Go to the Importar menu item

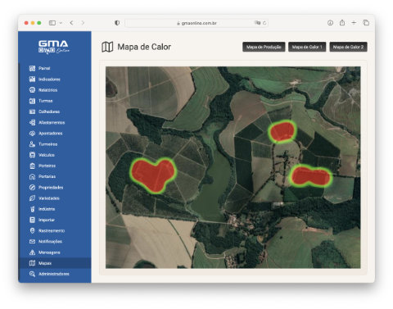click(55, 220)
